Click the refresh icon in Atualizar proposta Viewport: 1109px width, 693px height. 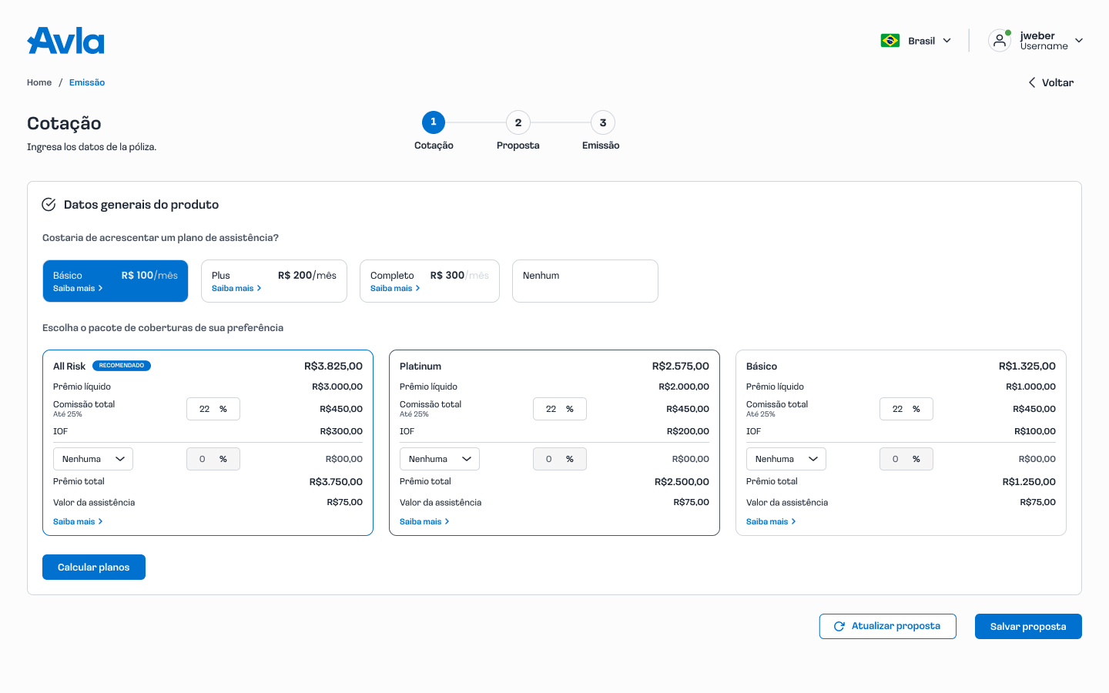point(839,627)
